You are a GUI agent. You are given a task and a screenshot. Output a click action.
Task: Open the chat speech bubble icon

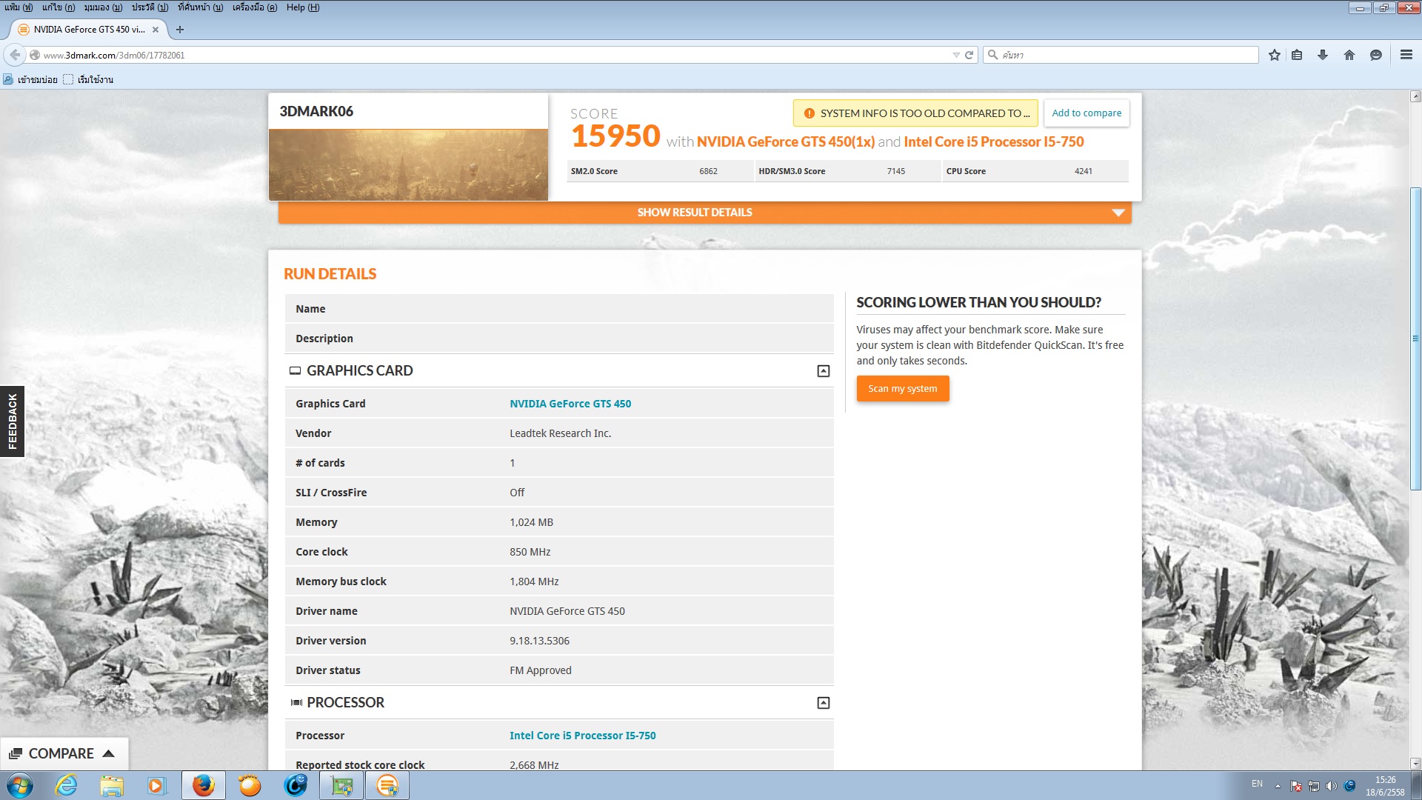click(x=1376, y=55)
